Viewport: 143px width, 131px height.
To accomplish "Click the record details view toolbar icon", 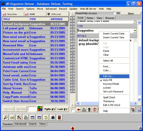I will [x=39, y=117].
